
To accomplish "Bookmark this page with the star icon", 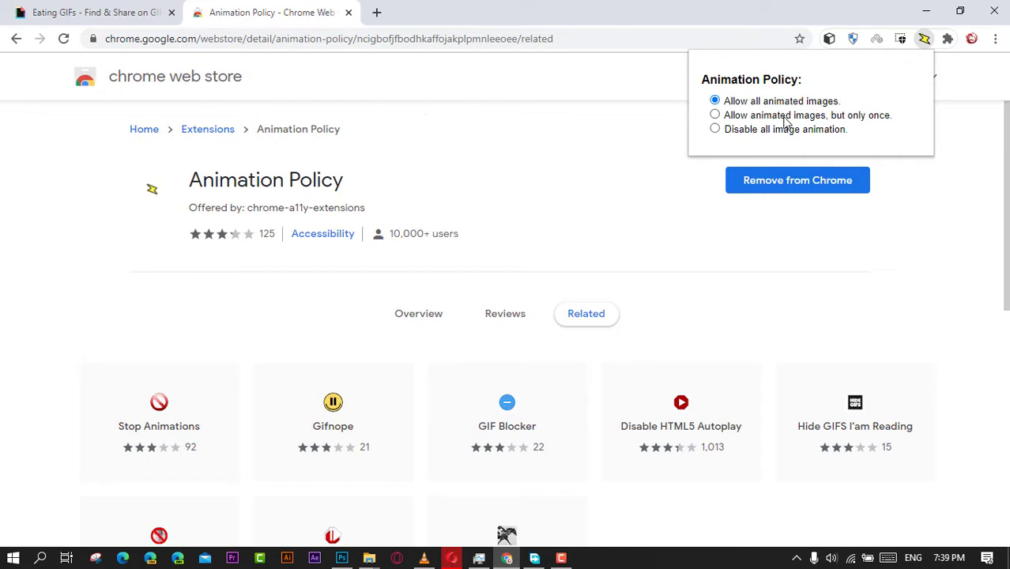I will pyautogui.click(x=800, y=39).
